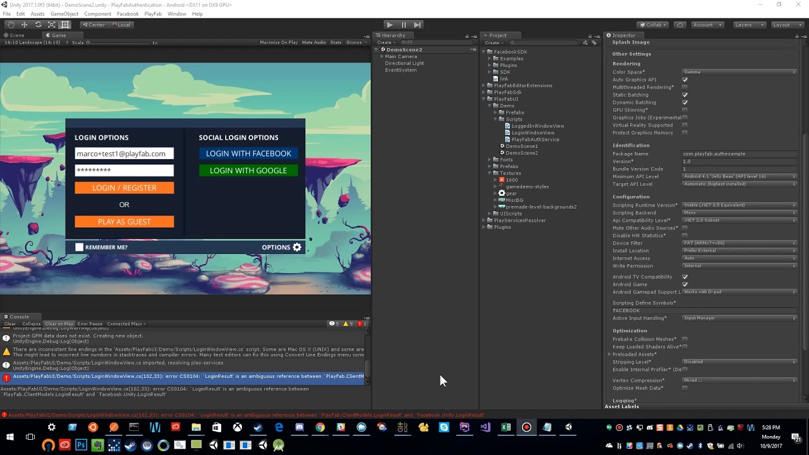Click the Pause button in the toolbar
The height and width of the screenshot is (455, 809).
pyautogui.click(x=403, y=25)
